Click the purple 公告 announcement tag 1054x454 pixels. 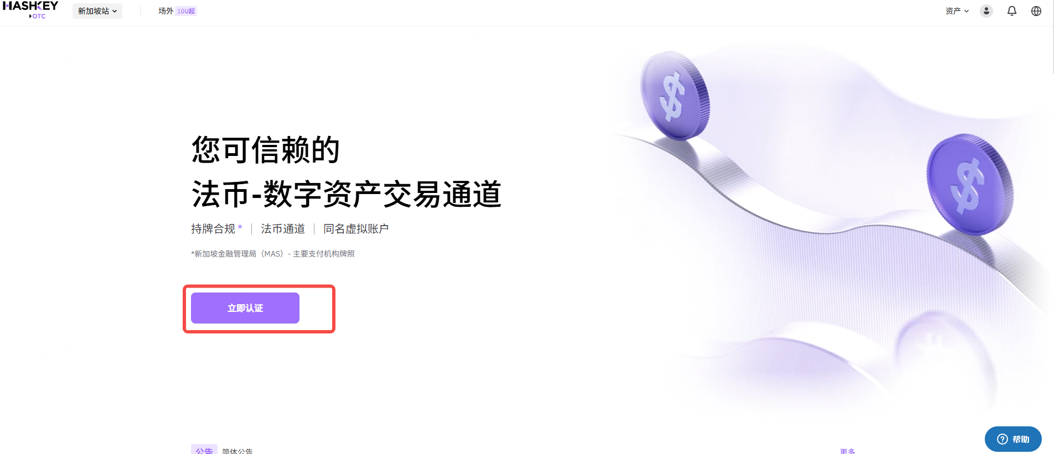(204, 450)
